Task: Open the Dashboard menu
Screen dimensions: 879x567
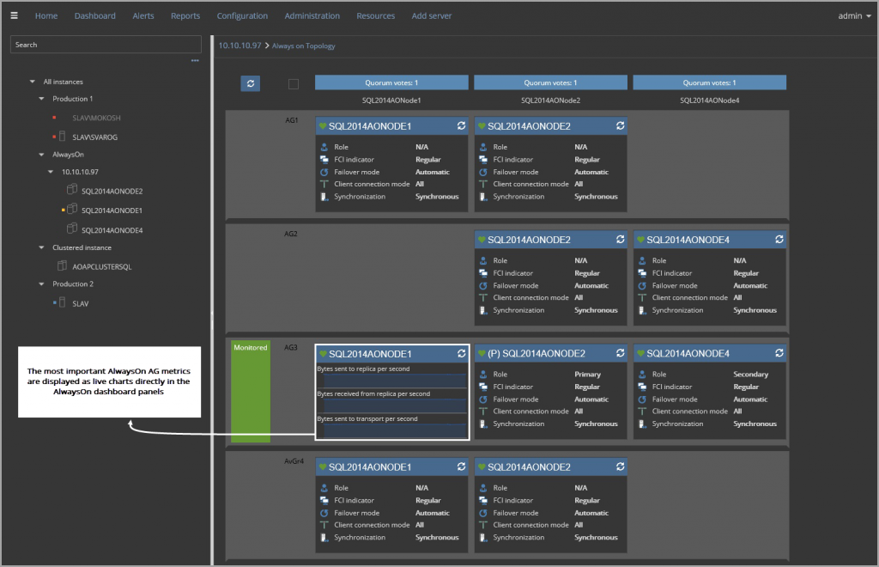Action: tap(94, 15)
